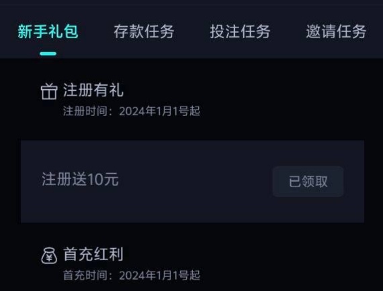Switch to the 存款任务 tab
The height and width of the screenshot is (291, 383).
(x=144, y=32)
